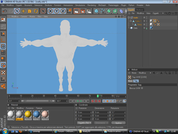The height and width of the screenshot is (134, 178).
Task: Switch to the Struttura tab
Action: (x=139, y=9)
